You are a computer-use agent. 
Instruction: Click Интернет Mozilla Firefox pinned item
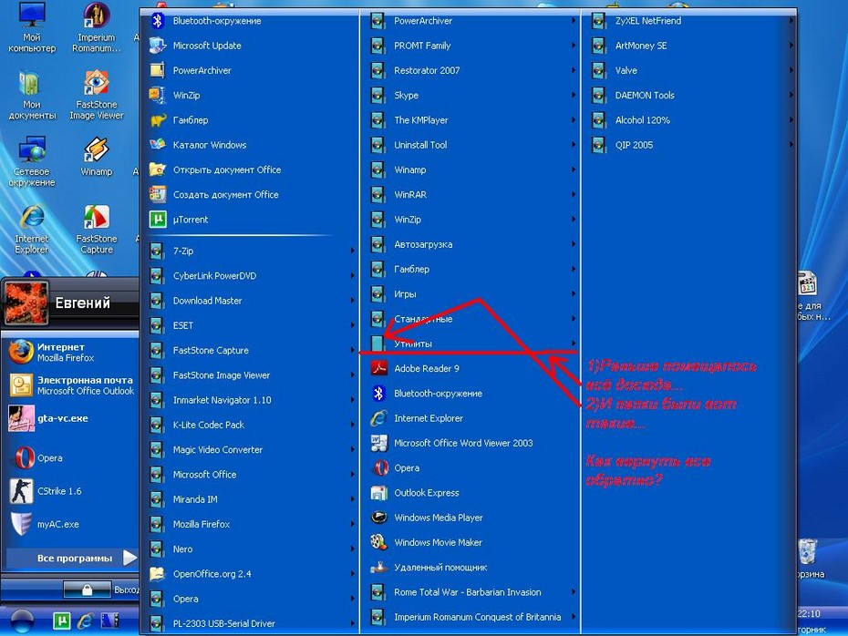tap(70, 353)
